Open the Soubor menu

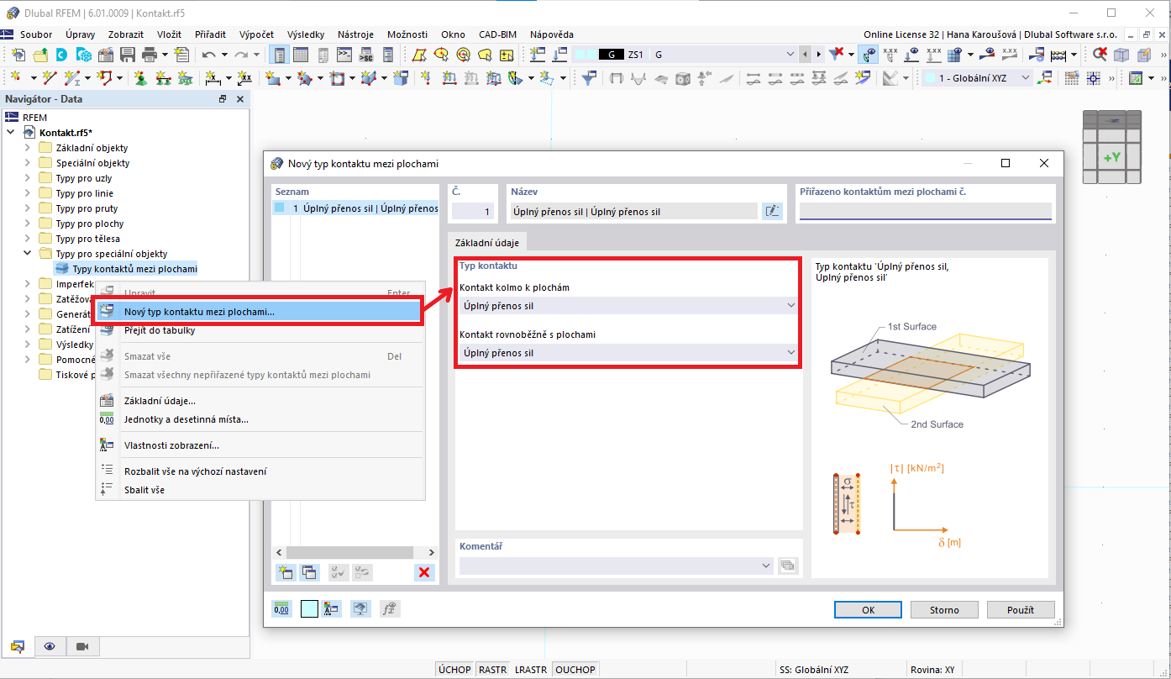(x=36, y=34)
